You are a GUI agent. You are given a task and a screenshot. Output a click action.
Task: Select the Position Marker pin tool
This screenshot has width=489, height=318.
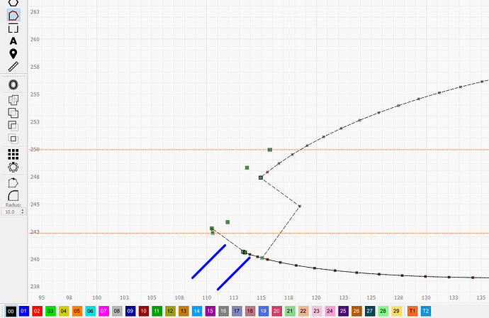click(13, 54)
